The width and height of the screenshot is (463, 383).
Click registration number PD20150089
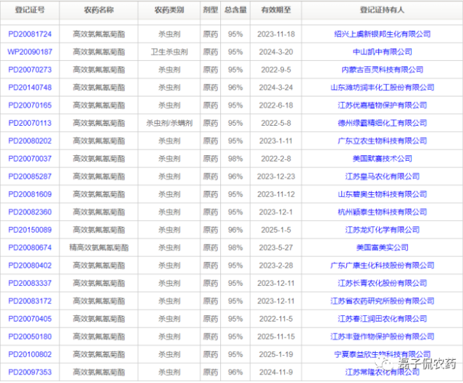pos(29,230)
